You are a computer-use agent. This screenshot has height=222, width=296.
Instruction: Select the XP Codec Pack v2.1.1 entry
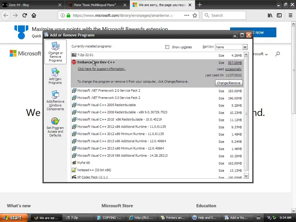[157, 177]
